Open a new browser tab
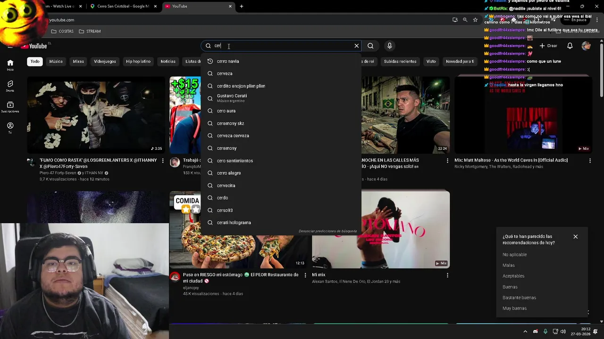The width and height of the screenshot is (604, 339). 242,6
